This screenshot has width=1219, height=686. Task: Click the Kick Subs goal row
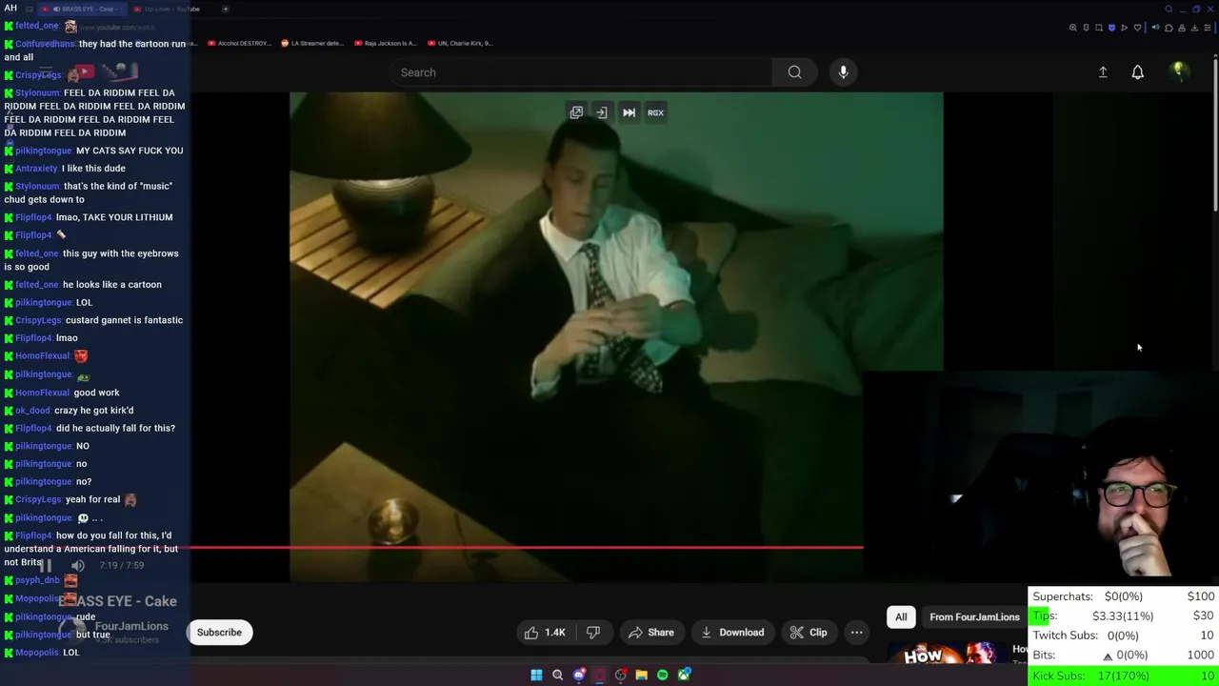pos(1124,676)
